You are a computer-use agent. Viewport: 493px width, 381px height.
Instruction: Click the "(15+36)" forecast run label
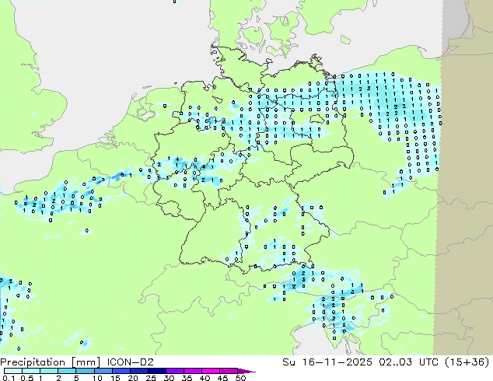tap(467, 362)
